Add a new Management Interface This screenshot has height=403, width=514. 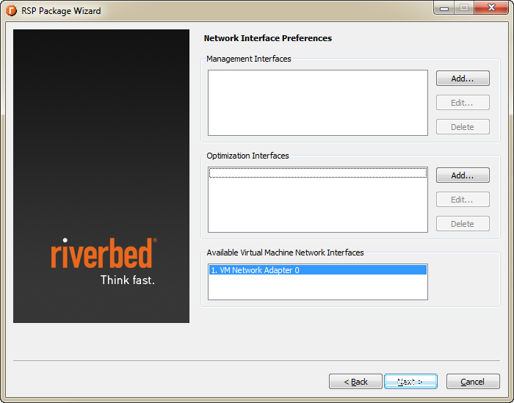click(463, 79)
